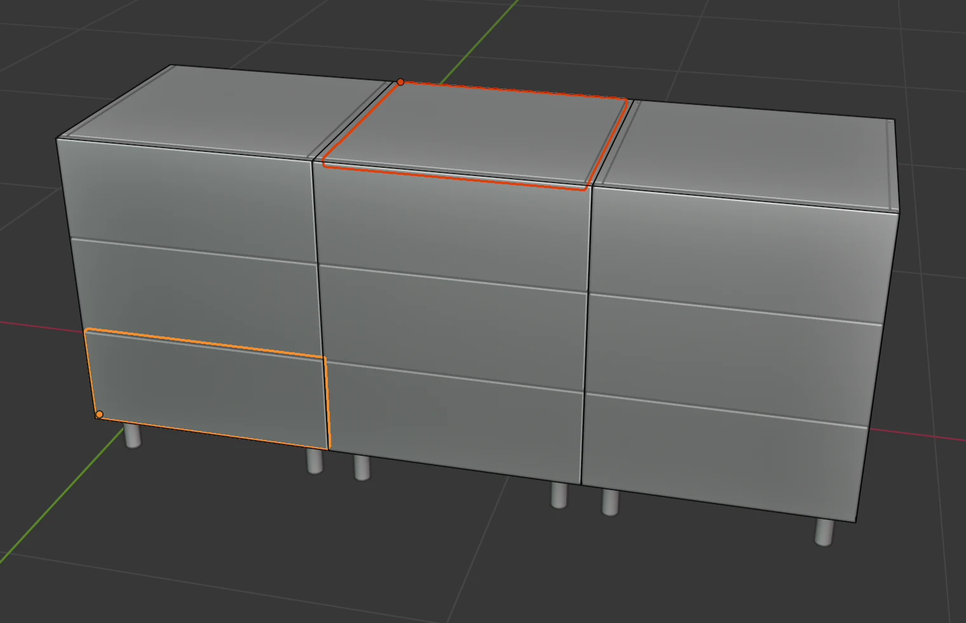The image size is (966, 623).
Task: Select the left cabinet's right front leg
Action: pos(315,460)
